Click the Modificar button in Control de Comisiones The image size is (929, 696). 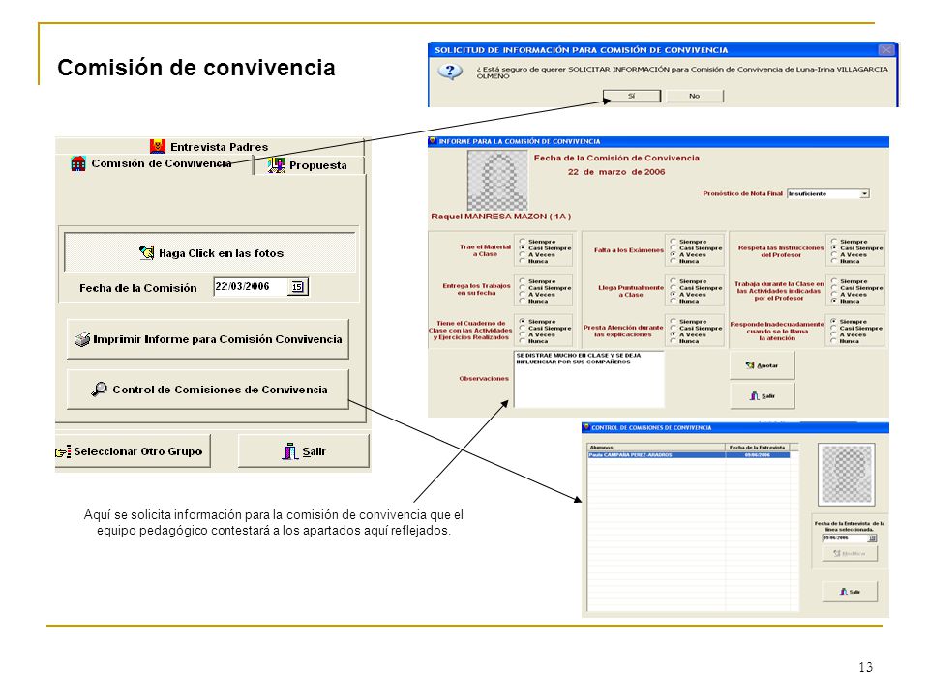(x=850, y=553)
